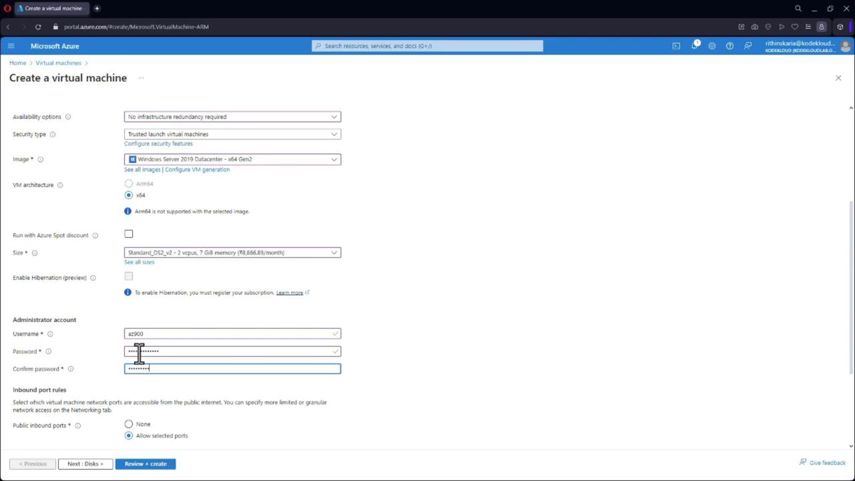
Task: Open the Azure notifications bell
Action: [x=694, y=45]
